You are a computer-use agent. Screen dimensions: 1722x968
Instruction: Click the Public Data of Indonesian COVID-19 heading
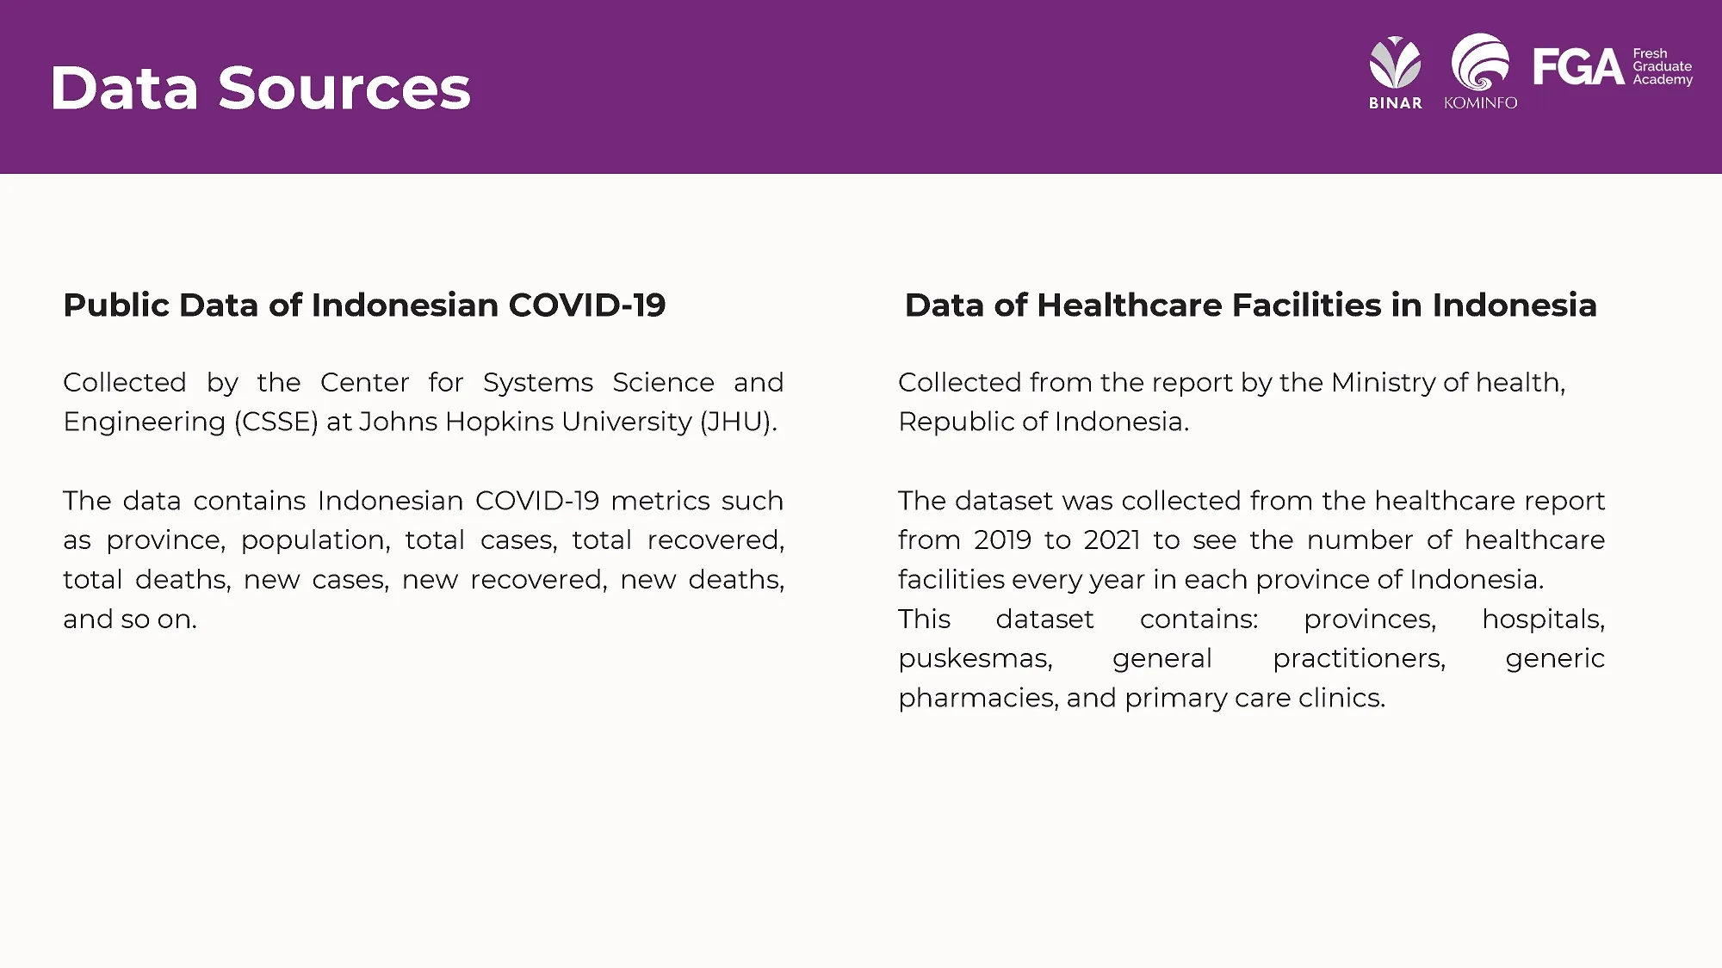click(364, 305)
